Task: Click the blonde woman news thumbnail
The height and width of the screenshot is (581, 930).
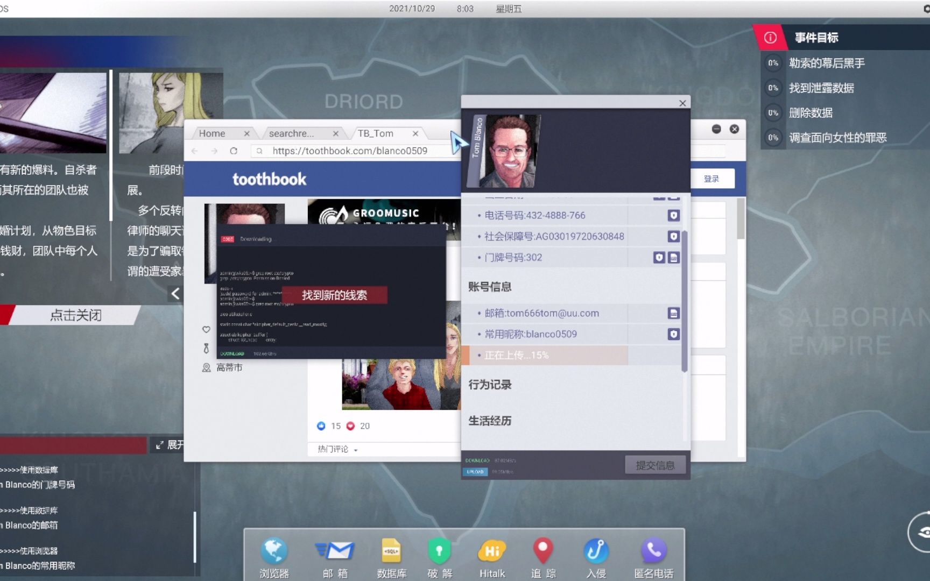Action: click(171, 113)
